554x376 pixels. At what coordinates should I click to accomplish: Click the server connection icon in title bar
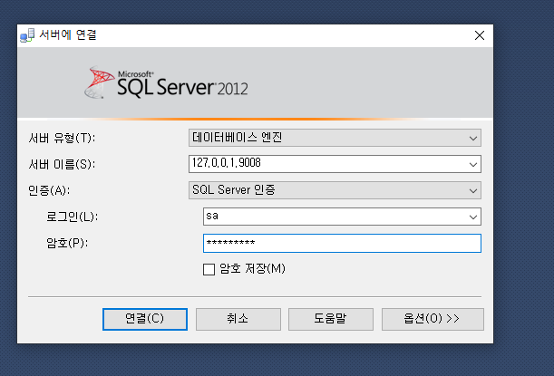27,35
